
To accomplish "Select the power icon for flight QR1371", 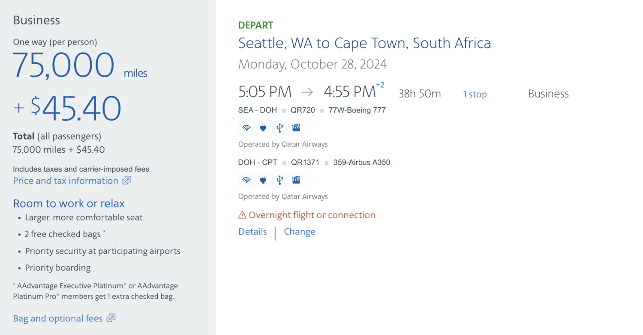I will [263, 180].
